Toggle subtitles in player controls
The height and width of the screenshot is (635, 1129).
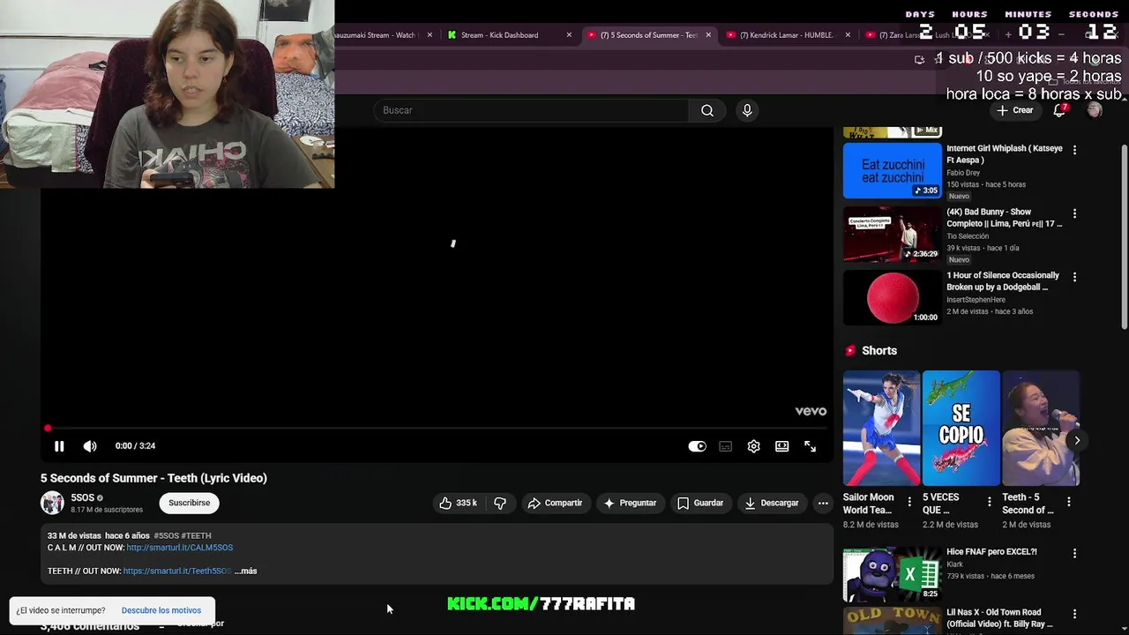[x=725, y=446]
